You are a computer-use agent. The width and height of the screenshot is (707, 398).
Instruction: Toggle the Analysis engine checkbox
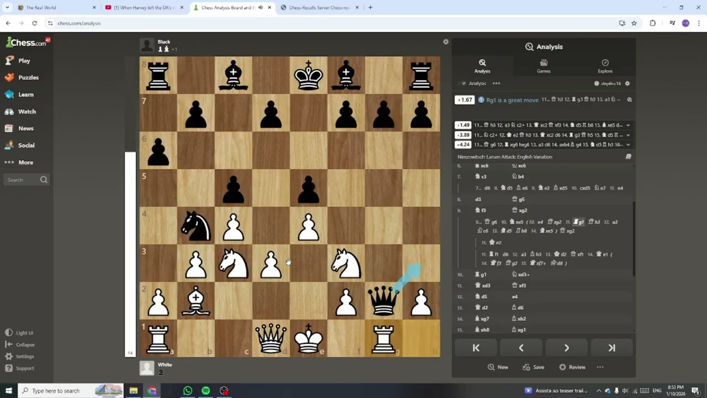click(463, 83)
